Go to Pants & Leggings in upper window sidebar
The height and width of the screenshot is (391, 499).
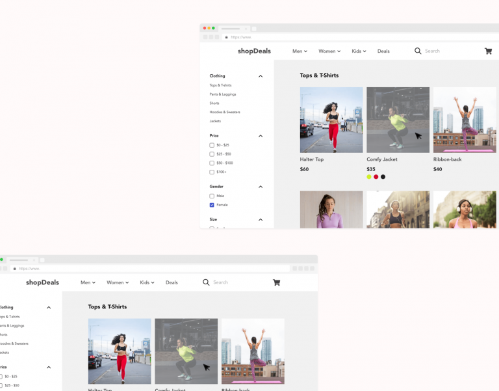pyautogui.click(x=222, y=94)
